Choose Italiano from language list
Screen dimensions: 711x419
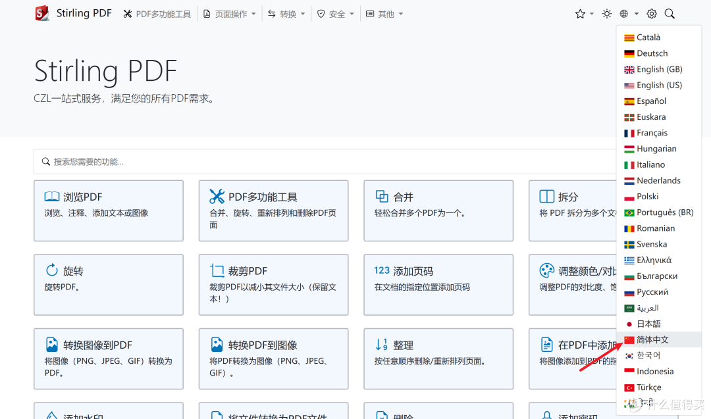click(x=658, y=164)
